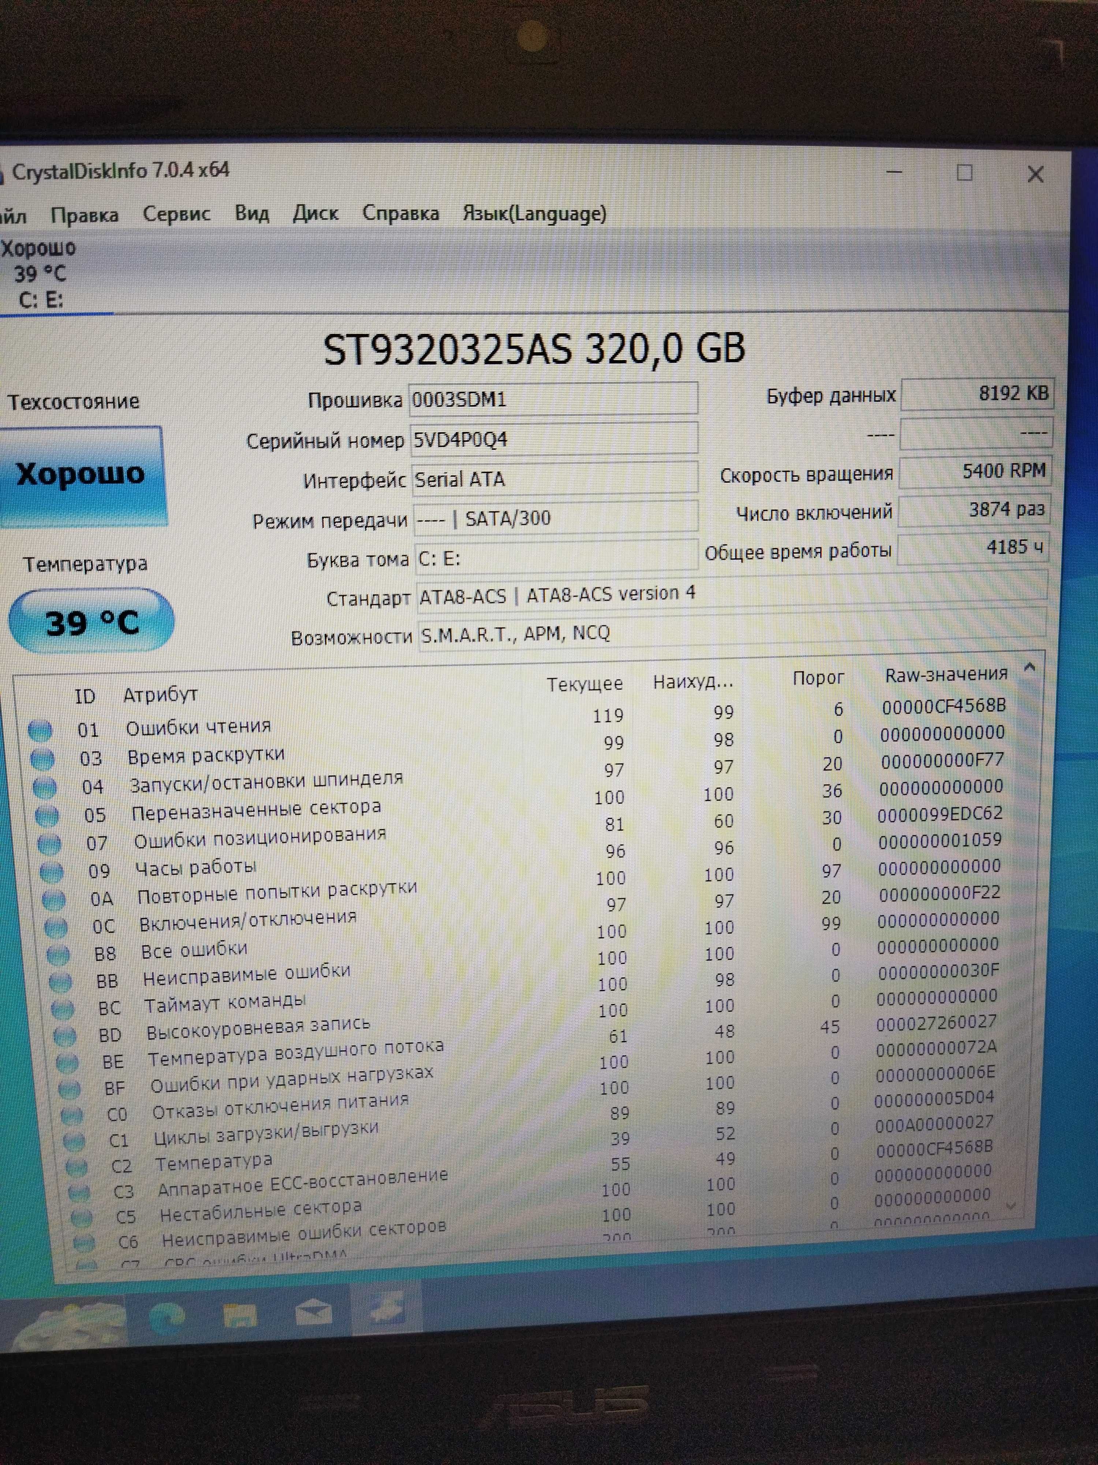Viewport: 1098px width, 1465px height.
Task: Click raw value 000000005D04
Action: click(934, 1099)
